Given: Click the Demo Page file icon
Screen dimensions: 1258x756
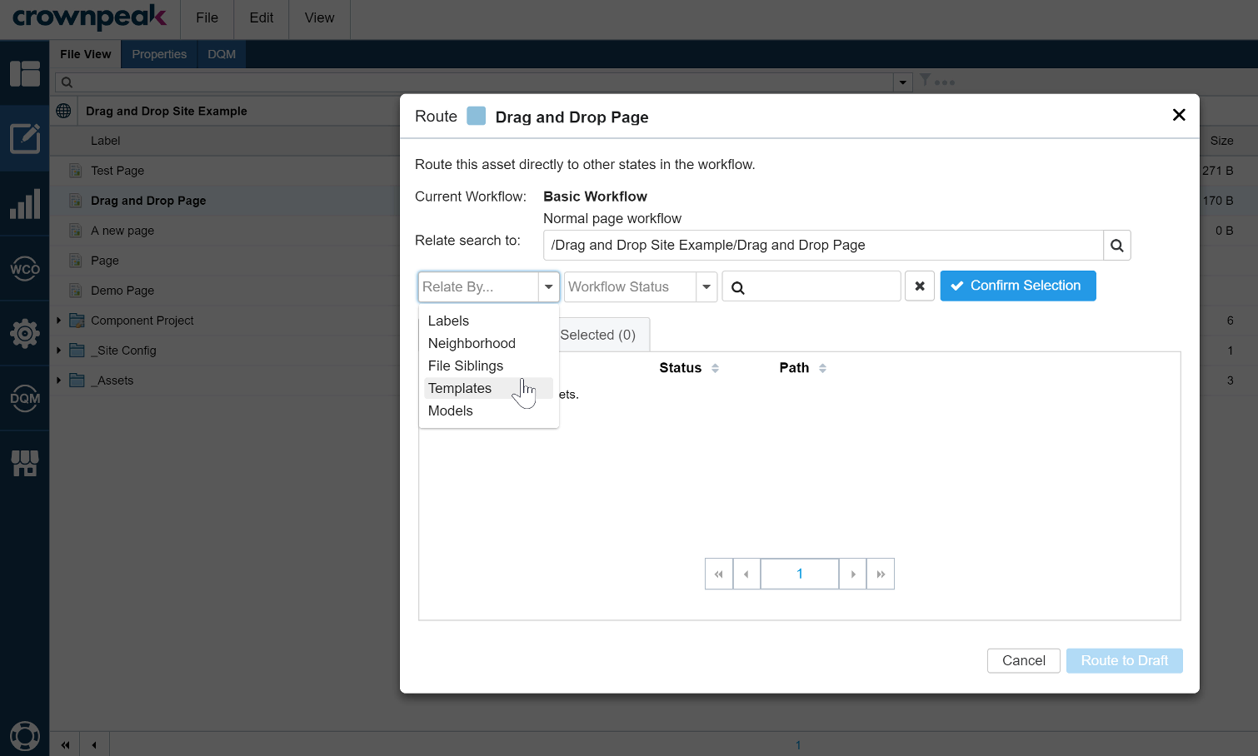Looking at the screenshot, I should pos(75,291).
